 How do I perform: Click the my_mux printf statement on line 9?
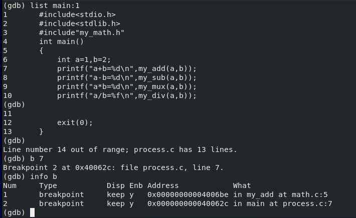coord(127,86)
